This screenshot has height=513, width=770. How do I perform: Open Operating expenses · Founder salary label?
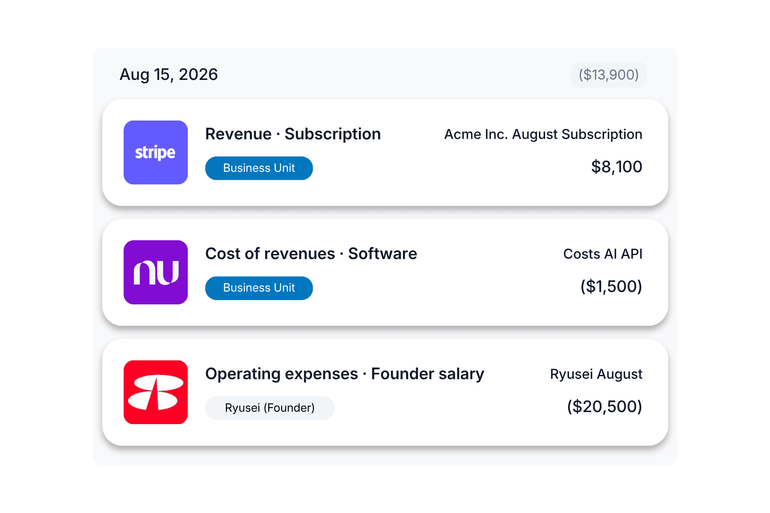point(345,374)
